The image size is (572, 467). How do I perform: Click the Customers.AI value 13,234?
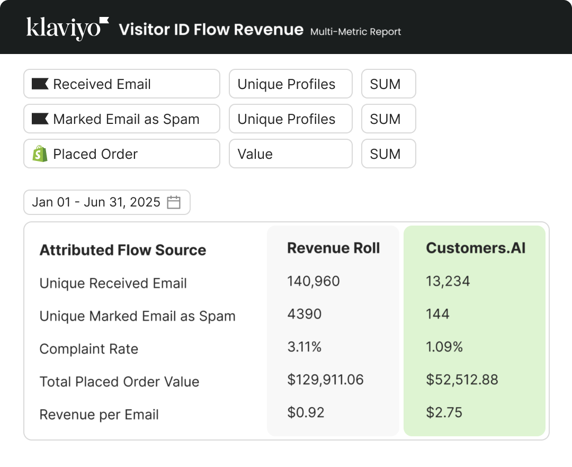click(448, 281)
